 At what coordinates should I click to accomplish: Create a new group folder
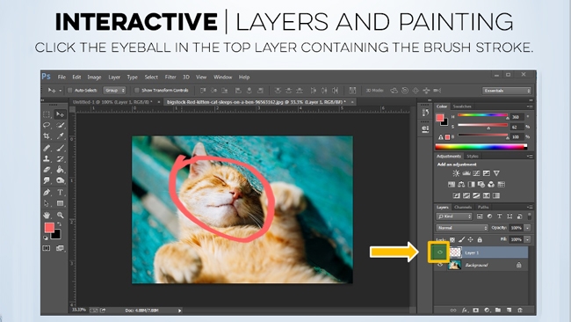pos(498,311)
